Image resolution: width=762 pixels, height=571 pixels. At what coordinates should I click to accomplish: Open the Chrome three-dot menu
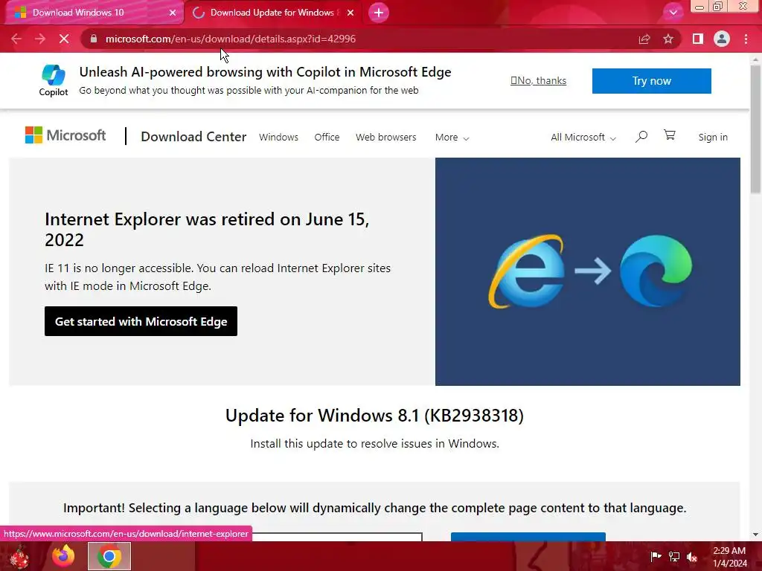point(746,39)
